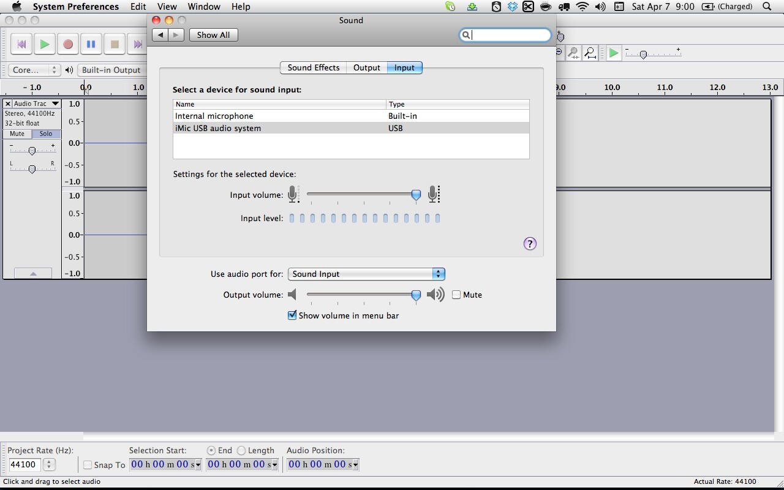Screen dimensions: 784x490
Task: Open the Audio Position format arrow
Action: [x=355, y=465]
